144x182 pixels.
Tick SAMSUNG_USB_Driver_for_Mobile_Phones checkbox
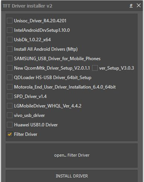pos(9,59)
